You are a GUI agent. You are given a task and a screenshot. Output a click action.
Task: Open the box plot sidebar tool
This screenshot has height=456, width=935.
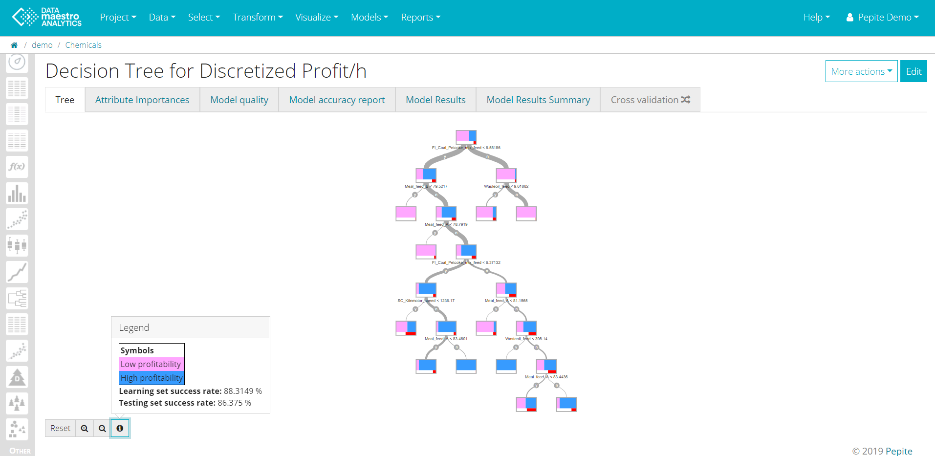(x=17, y=245)
